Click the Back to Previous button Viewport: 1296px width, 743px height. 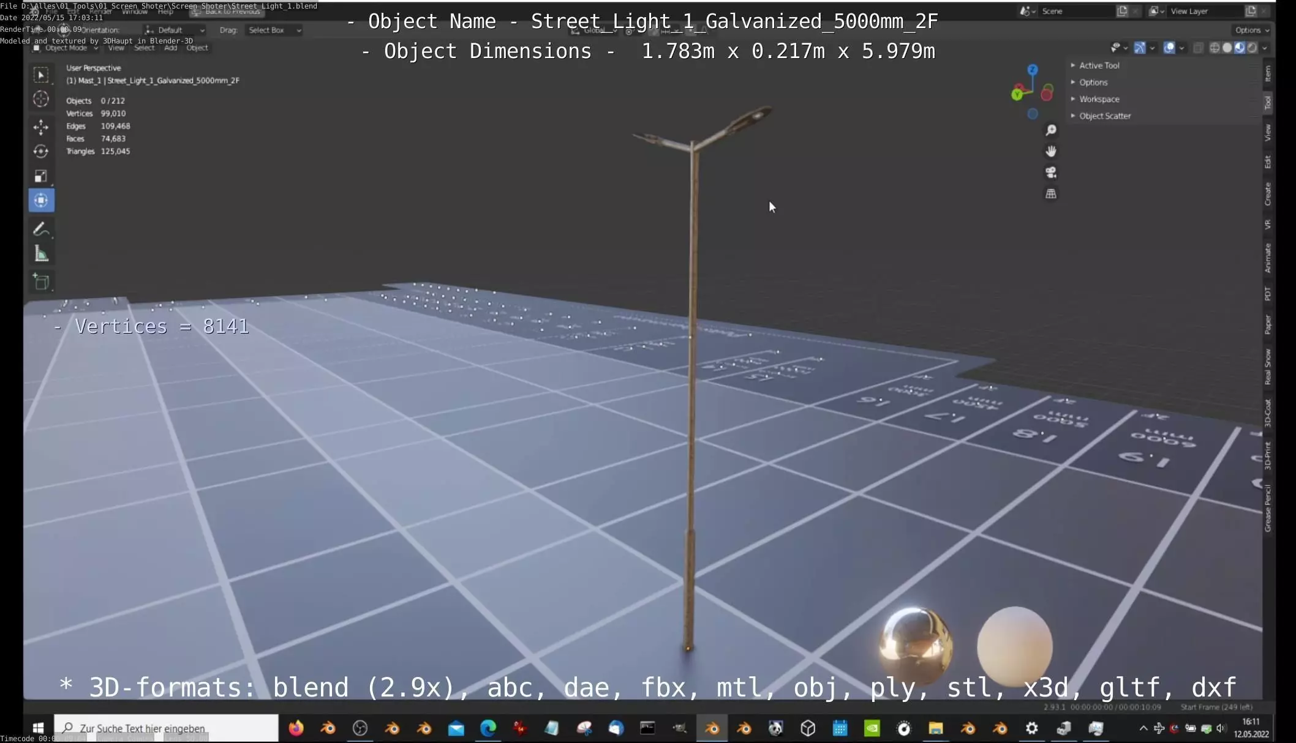pos(227,11)
